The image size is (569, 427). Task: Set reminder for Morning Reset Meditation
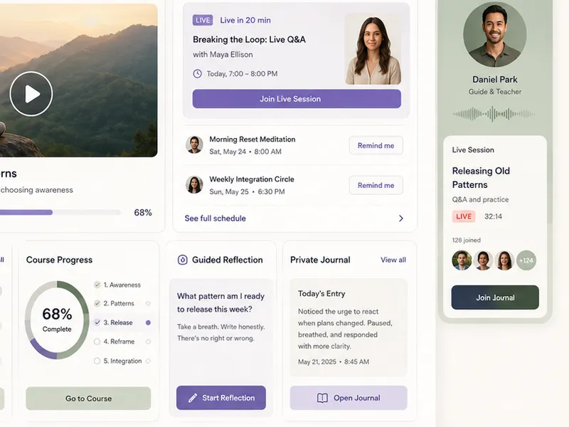376,146
